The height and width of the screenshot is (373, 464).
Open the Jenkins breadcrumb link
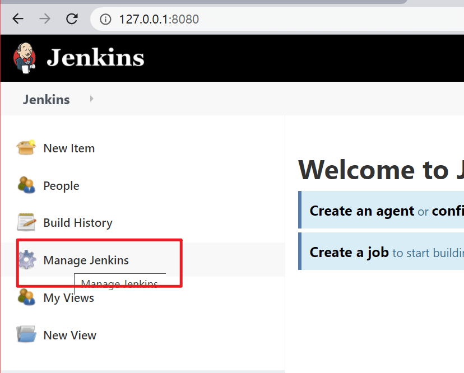pos(47,100)
